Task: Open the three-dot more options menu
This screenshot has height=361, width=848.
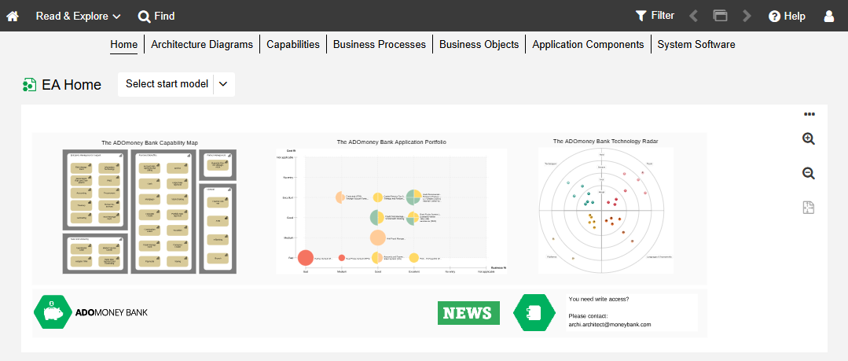Action: [x=809, y=114]
